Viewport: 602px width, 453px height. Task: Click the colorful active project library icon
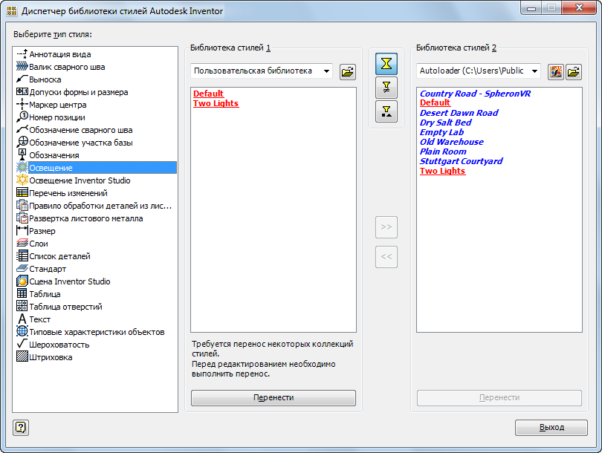click(555, 72)
